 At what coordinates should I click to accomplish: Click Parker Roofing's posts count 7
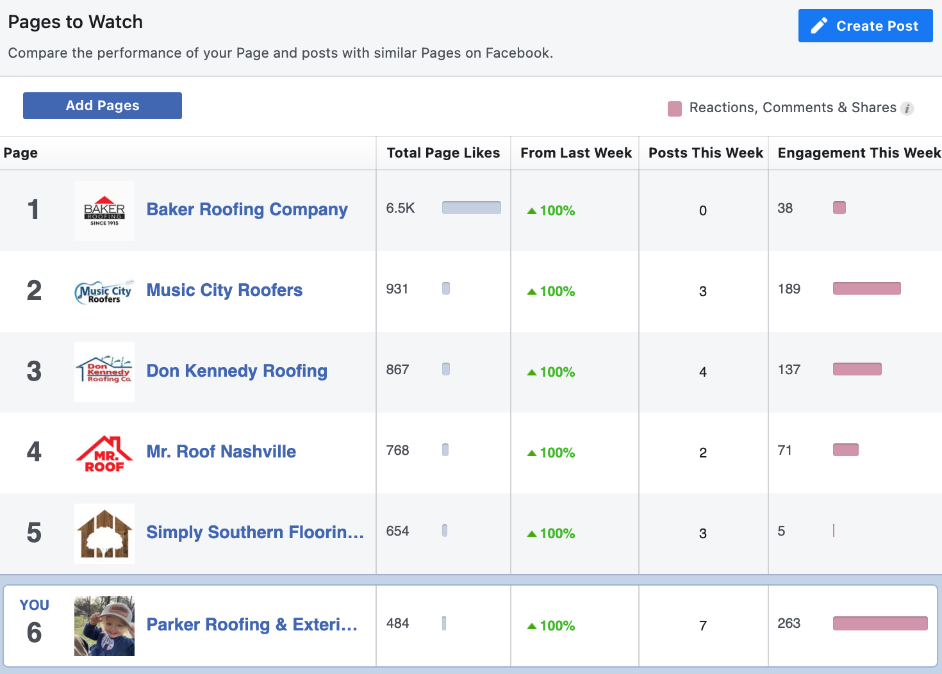pyautogui.click(x=703, y=626)
